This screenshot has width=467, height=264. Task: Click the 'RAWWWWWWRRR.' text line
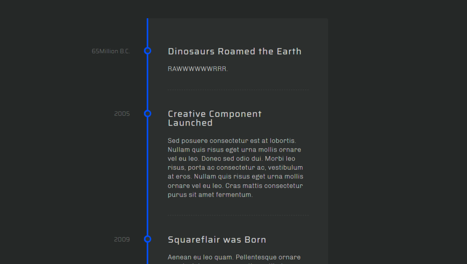pyautogui.click(x=198, y=69)
